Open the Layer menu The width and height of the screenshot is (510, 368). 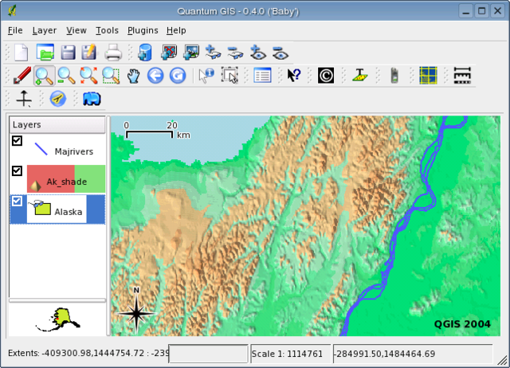click(x=45, y=30)
